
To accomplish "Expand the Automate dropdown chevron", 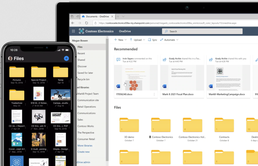I will click(177, 40).
